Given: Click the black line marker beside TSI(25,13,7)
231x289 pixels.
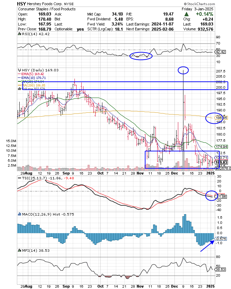Looking at the screenshot, I should pyautogui.click(x=20, y=178).
